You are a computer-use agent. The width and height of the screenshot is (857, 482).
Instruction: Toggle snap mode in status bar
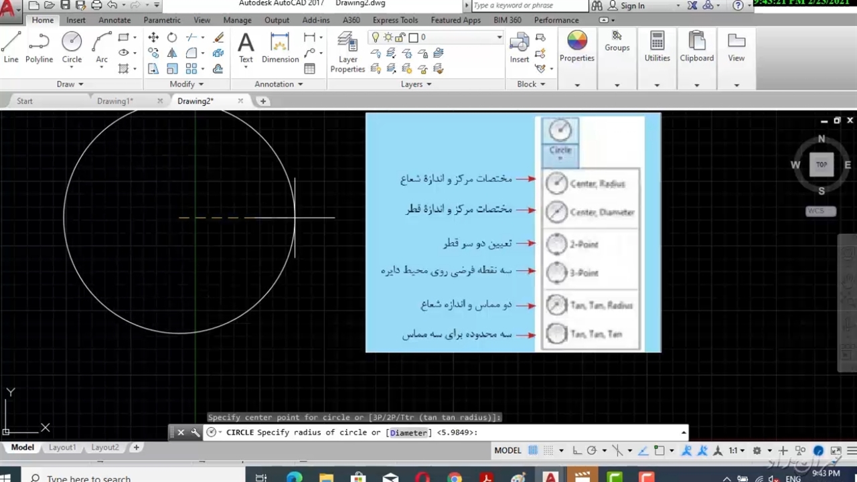[548, 451]
